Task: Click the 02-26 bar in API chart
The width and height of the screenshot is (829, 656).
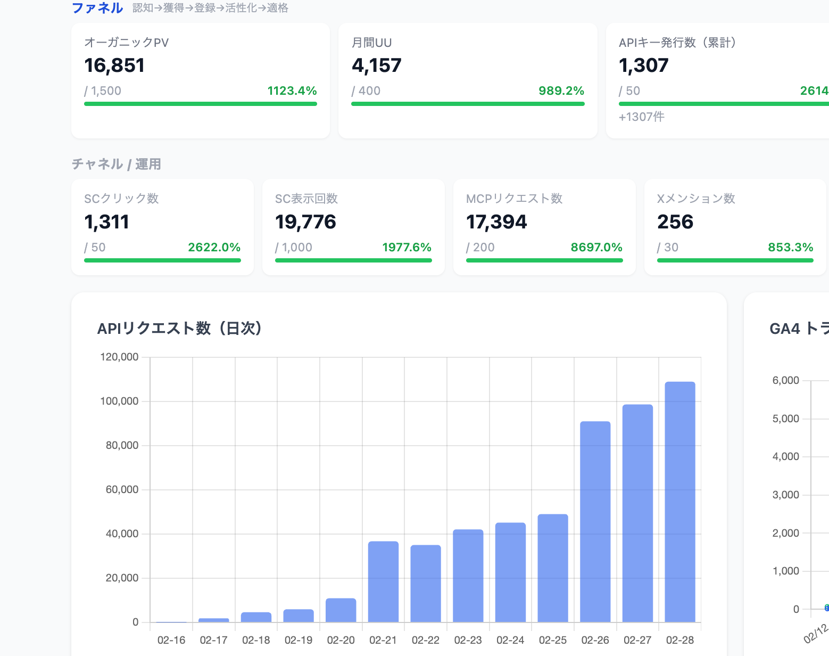Action: (595, 522)
